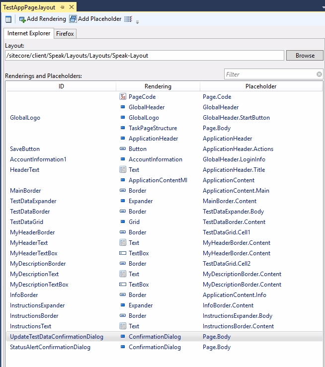Click the Add Rendering toolbar button

(43, 19)
